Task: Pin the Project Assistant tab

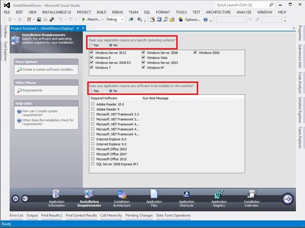Action: [x=78, y=28]
